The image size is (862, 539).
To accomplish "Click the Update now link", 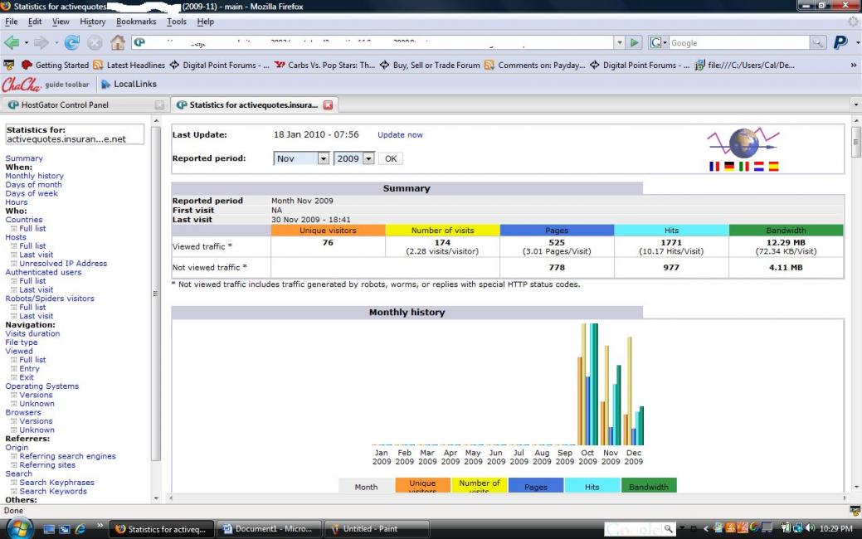I will (400, 134).
